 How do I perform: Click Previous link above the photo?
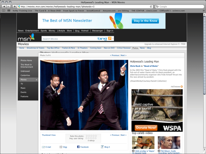coord(115,55)
